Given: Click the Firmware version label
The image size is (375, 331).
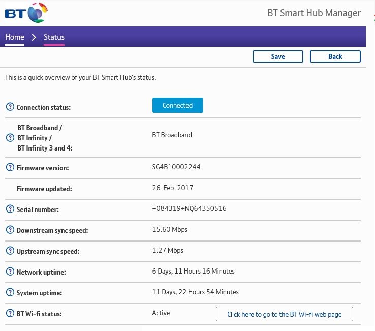Looking at the screenshot, I should [x=43, y=168].
